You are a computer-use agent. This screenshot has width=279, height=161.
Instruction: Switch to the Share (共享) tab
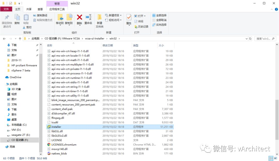(x=29, y=9)
